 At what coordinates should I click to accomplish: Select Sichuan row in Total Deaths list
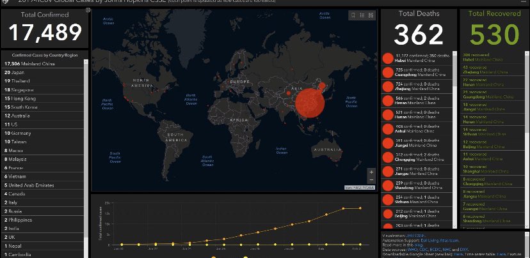pos(417,200)
